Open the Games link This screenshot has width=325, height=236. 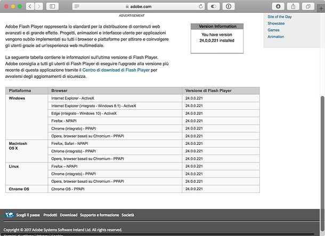(273, 30)
